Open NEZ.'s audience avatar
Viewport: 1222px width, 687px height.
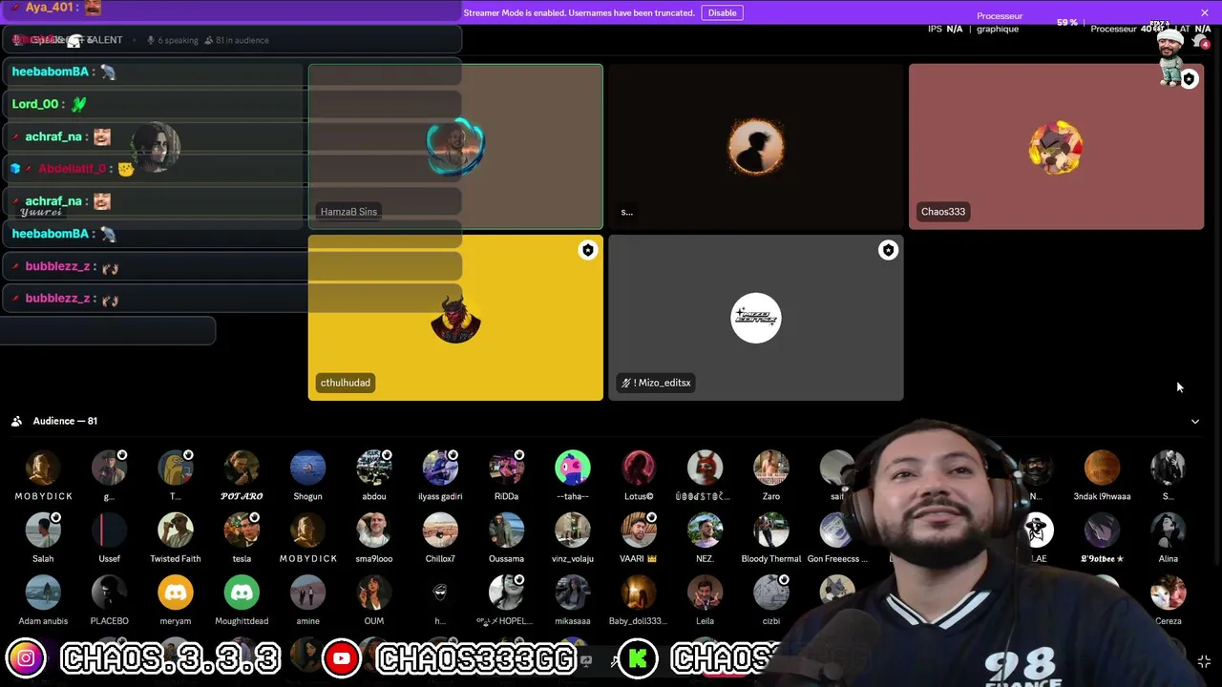705,530
